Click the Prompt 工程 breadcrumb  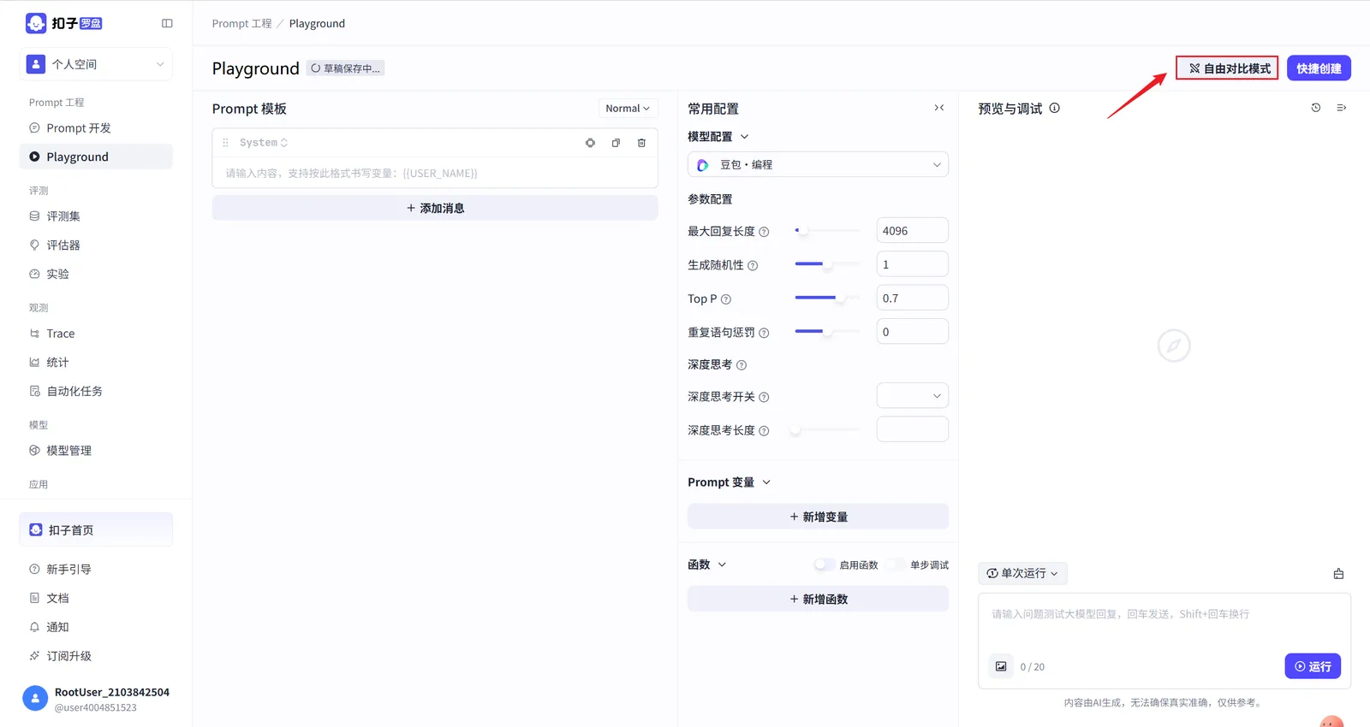241,24
